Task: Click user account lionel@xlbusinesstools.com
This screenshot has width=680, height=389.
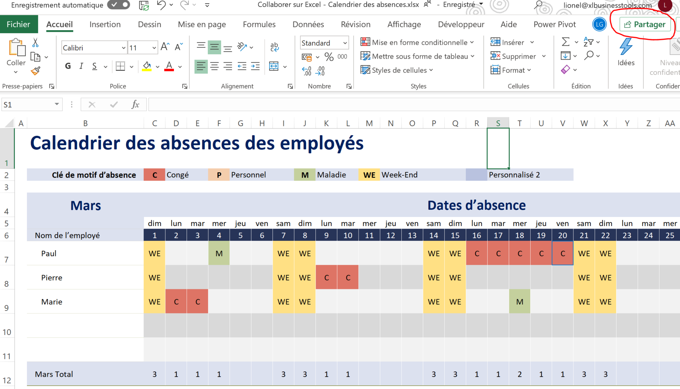Action: tap(607, 5)
